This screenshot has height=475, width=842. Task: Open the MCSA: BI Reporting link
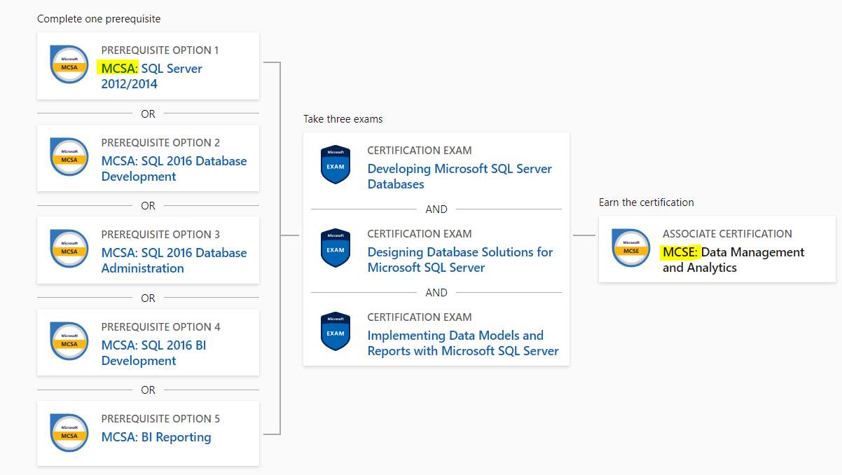[156, 437]
